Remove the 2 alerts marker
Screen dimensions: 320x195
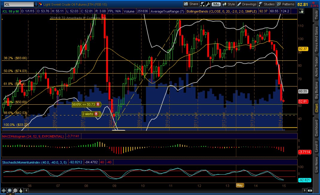[x=96, y=114]
